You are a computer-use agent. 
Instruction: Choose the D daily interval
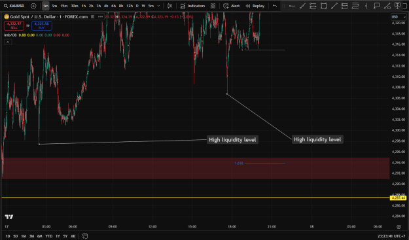(137, 6)
